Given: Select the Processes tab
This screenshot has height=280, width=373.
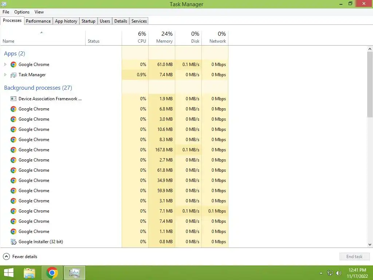Looking at the screenshot, I should coord(12,20).
